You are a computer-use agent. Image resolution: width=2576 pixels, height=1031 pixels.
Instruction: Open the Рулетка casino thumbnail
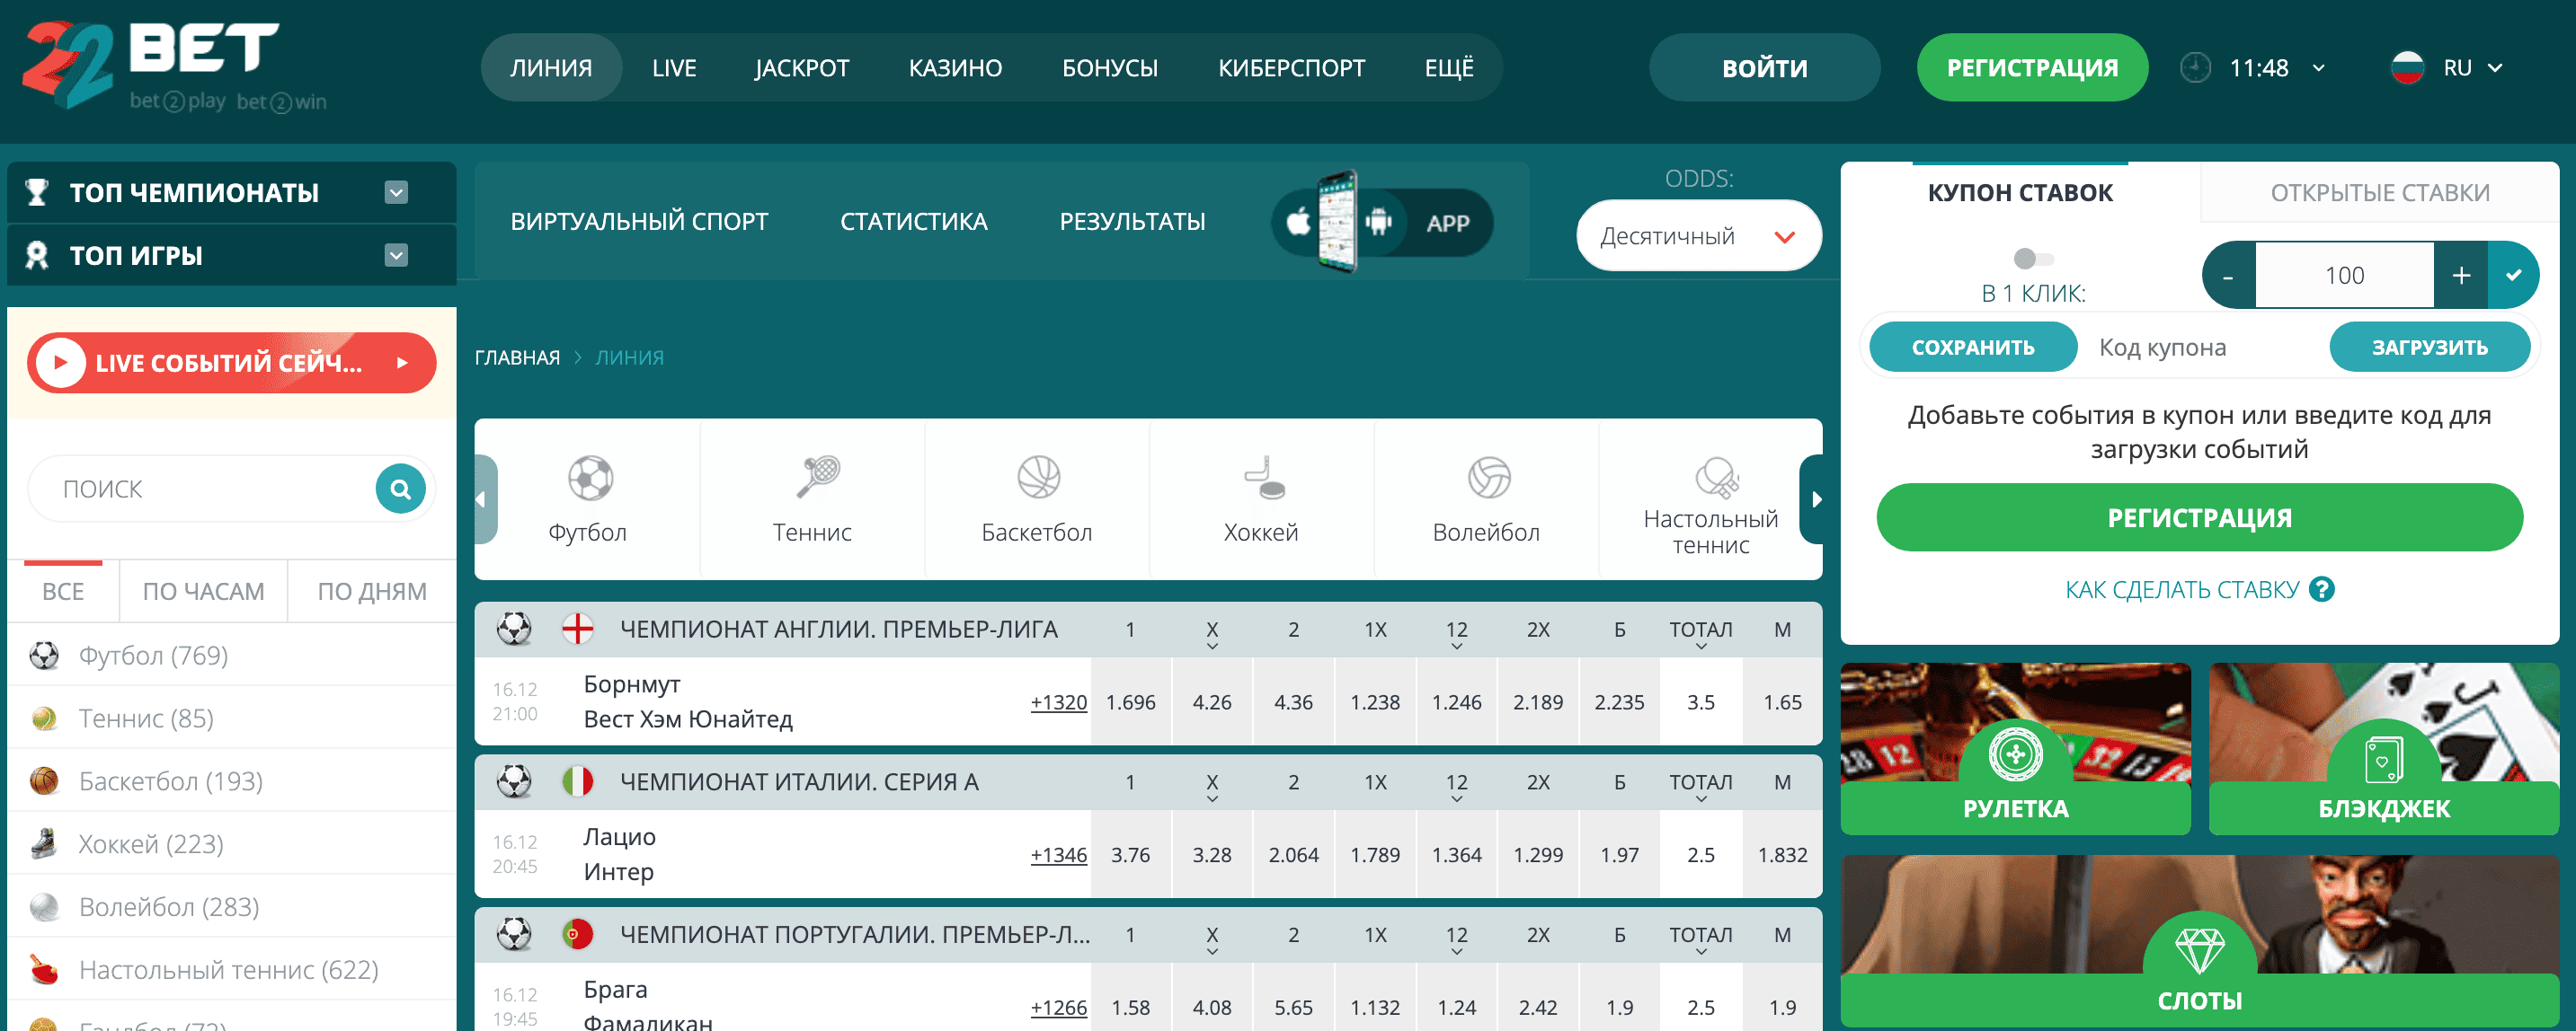(2015, 748)
